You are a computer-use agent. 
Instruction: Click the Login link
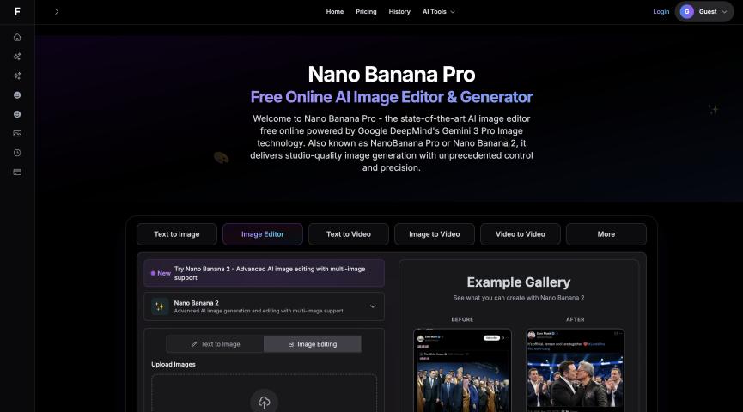click(661, 12)
